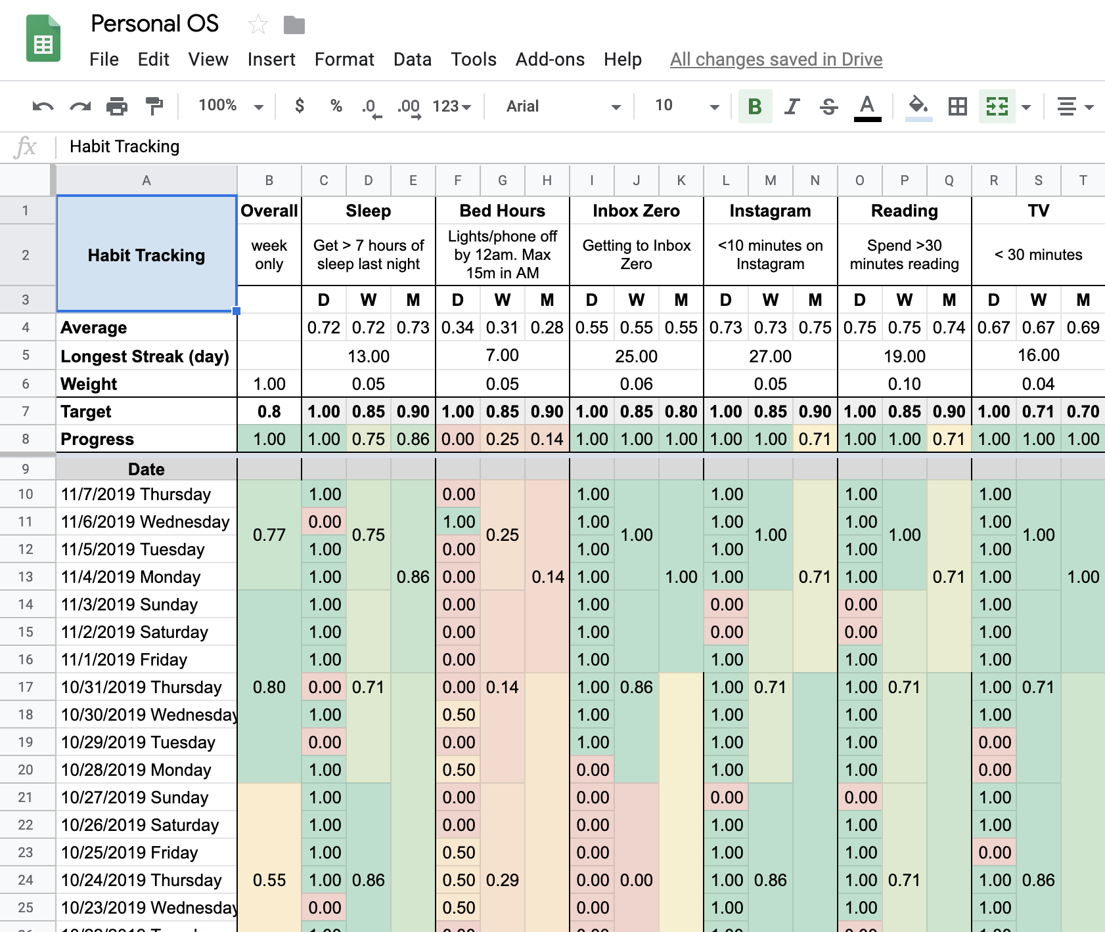Click the 0.55 overall week cell
Screen dimensions: 1105x932
(x=269, y=857)
